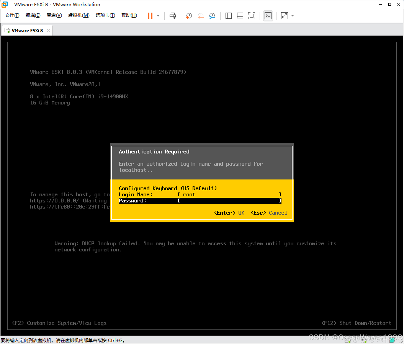The image size is (404, 344).
Task: Open the 选项卡(T) menu
Action: pos(105,15)
